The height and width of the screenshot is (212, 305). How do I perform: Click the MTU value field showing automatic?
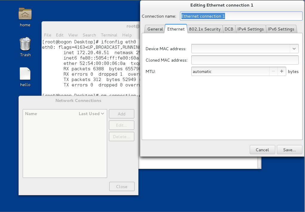point(230,71)
